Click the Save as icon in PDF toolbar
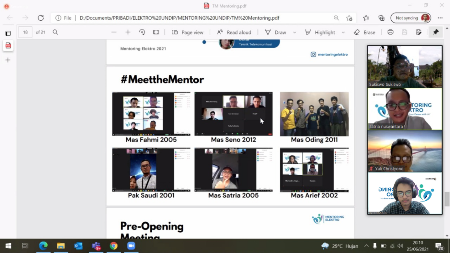The image size is (450, 253). click(419, 32)
